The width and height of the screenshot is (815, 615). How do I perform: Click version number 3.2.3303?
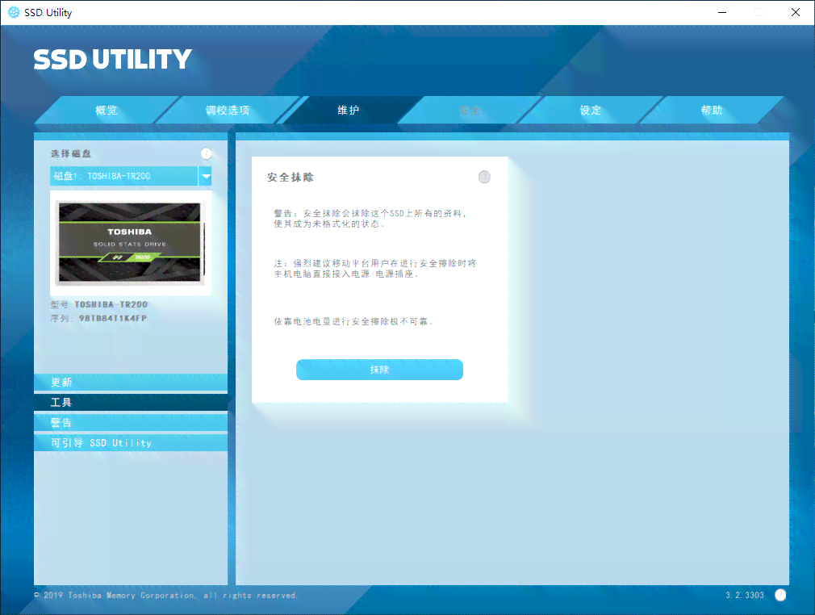(745, 596)
